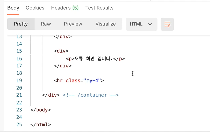The image size is (210, 132).
Task: Open the HTML format dropdown
Action: coord(141,24)
